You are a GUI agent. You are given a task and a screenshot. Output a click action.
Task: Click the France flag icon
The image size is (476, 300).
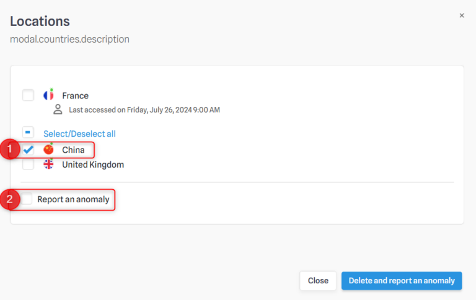48,95
